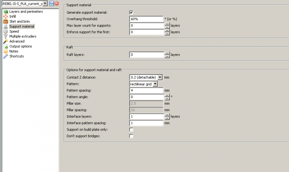Click the red delete preset icon

click(x=57, y=3)
